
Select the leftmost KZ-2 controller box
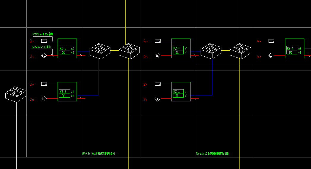pyautogui.click(x=67, y=91)
